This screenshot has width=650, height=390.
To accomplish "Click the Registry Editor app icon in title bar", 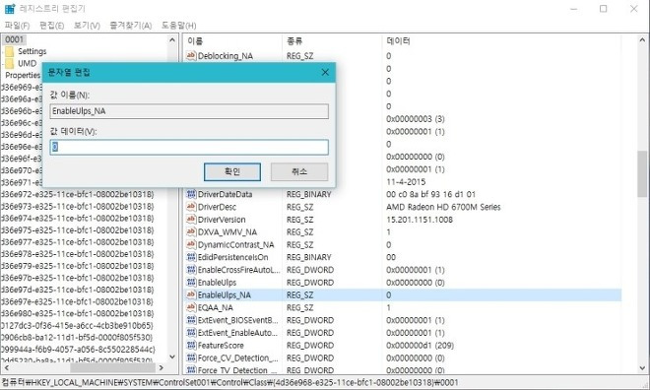I will click(10, 8).
